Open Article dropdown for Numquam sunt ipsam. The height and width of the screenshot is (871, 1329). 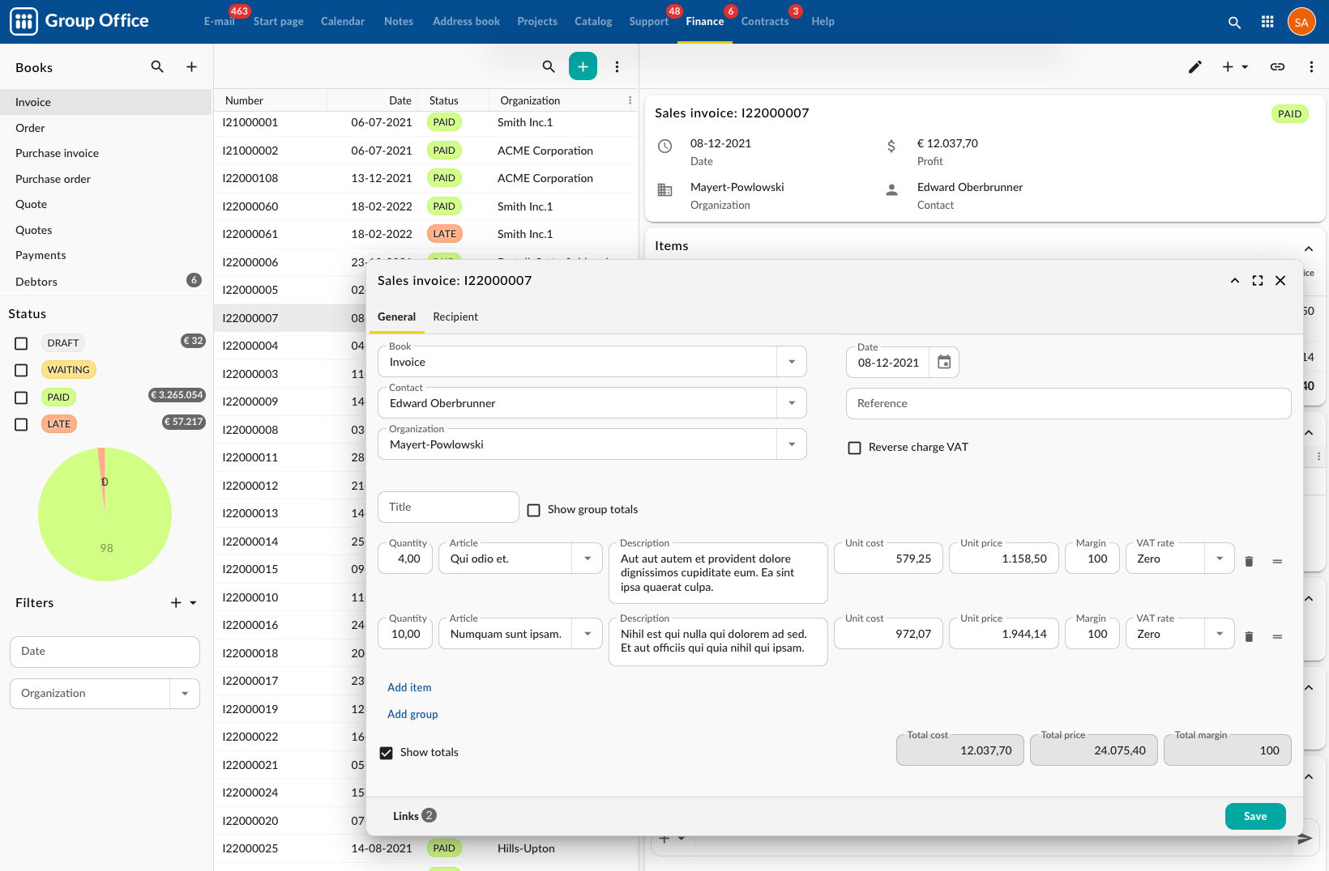(x=588, y=634)
